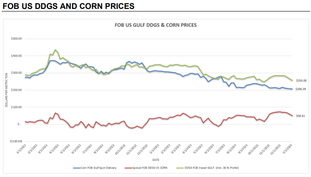Click the $(100.00) y-axis label
This screenshot has height=177, width=311.
[16, 141]
